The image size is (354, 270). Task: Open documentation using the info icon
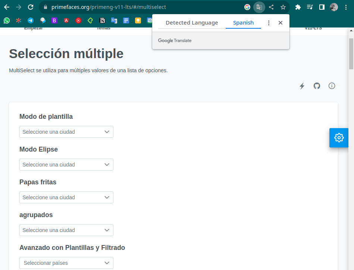tap(332, 86)
